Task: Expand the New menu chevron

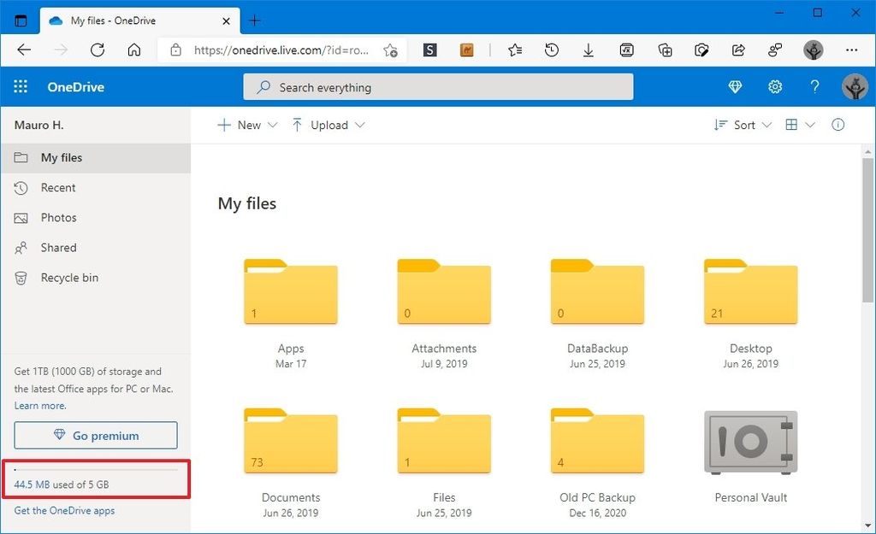Action: (271, 125)
